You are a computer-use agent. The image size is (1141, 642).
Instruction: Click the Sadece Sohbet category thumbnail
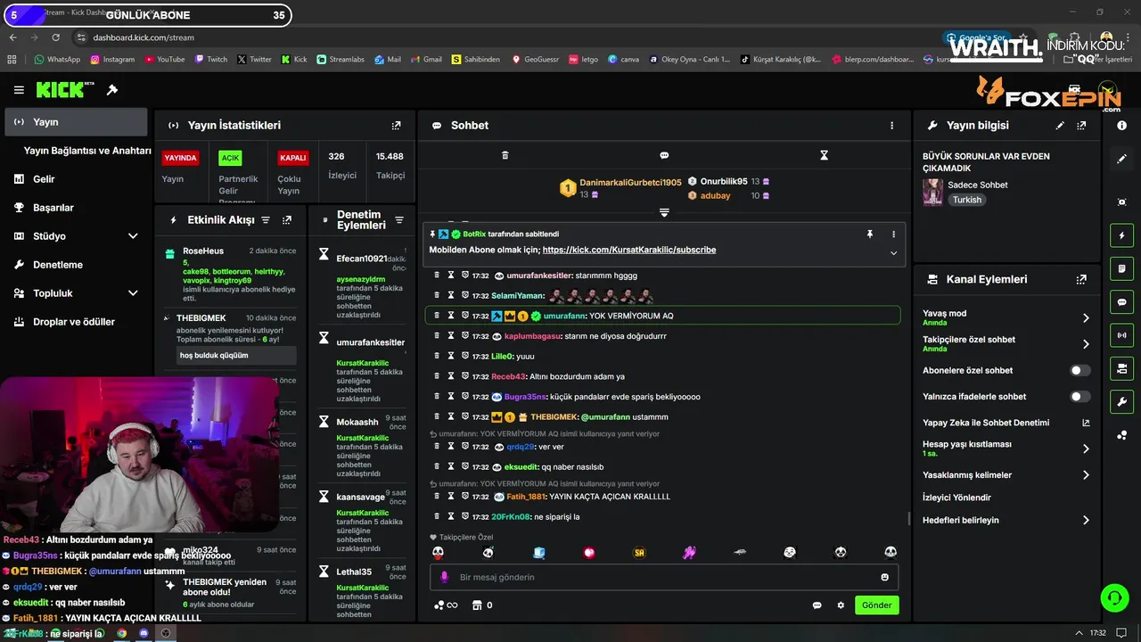click(932, 192)
